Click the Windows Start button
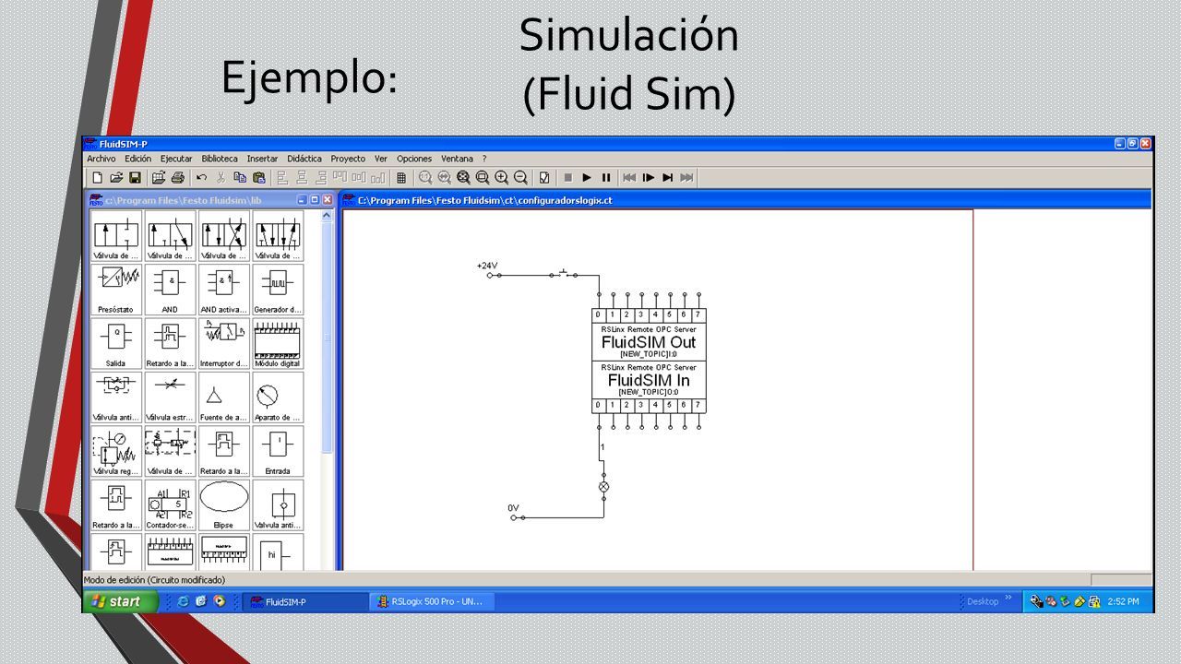The height and width of the screenshot is (664, 1181). coord(121,601)
